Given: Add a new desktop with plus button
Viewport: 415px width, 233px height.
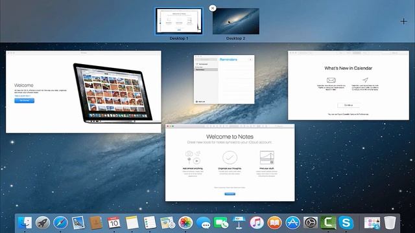Looking at the screenshot, I should [403, 21].
